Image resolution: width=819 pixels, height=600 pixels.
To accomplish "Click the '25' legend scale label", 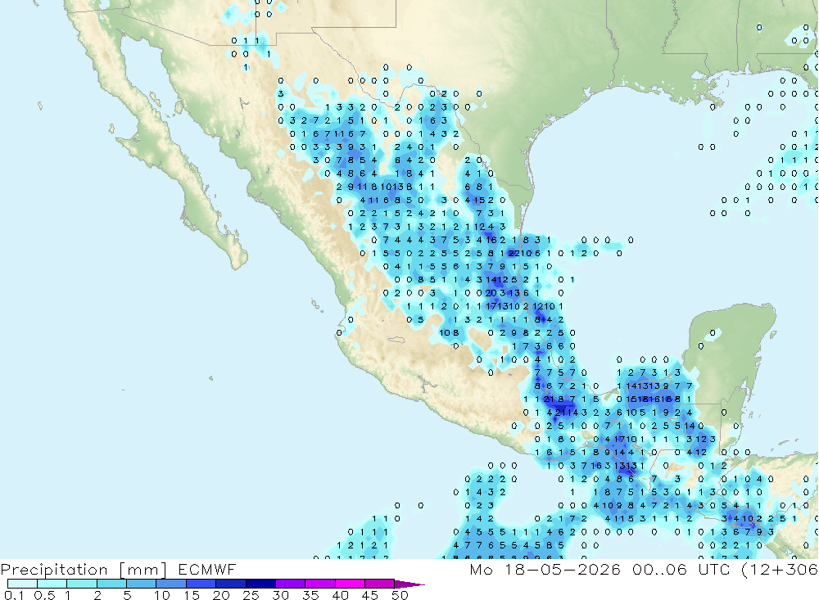I will [251, 595].
